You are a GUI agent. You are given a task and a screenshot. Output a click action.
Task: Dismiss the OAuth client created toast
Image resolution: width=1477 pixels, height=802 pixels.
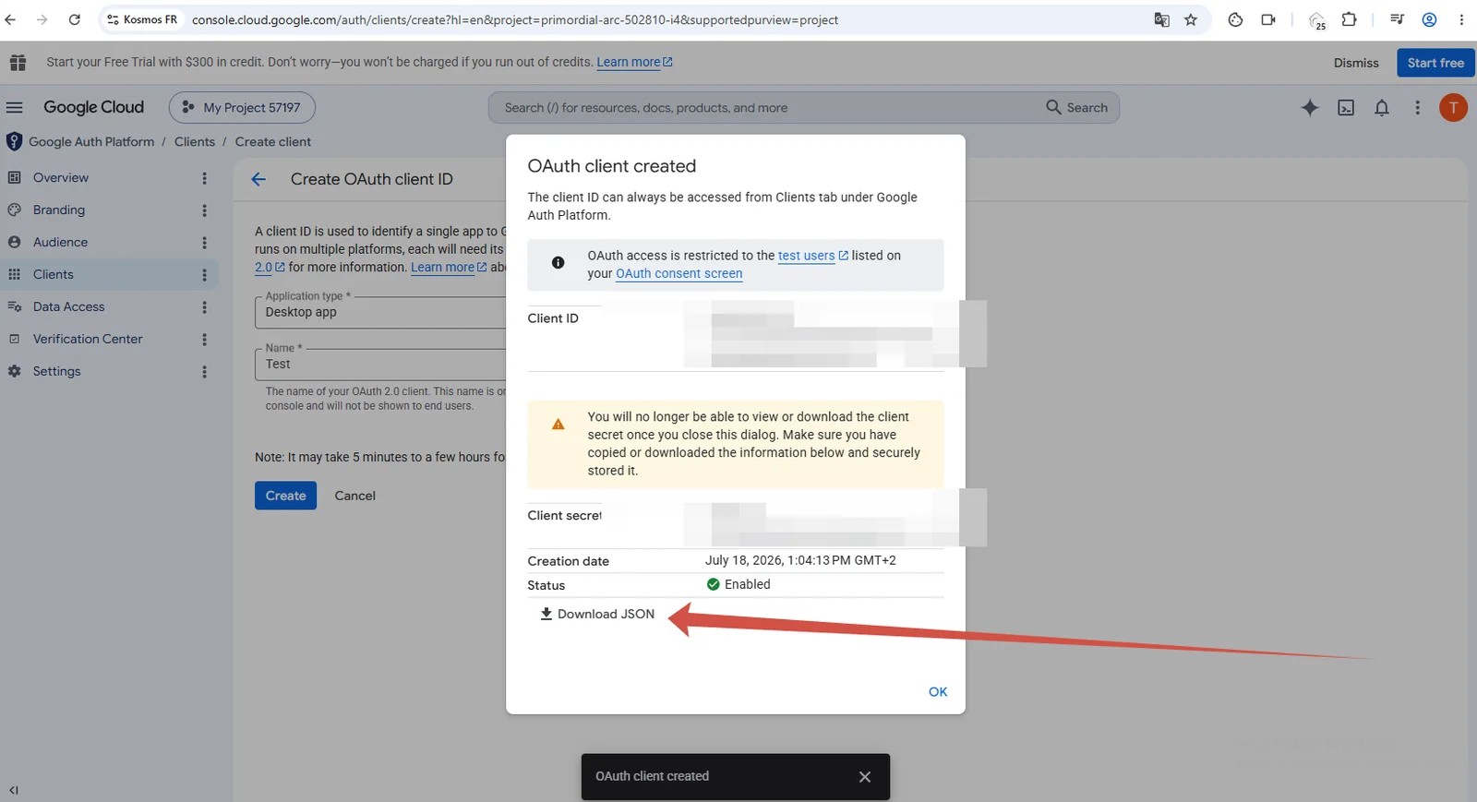tap(865, 777)
